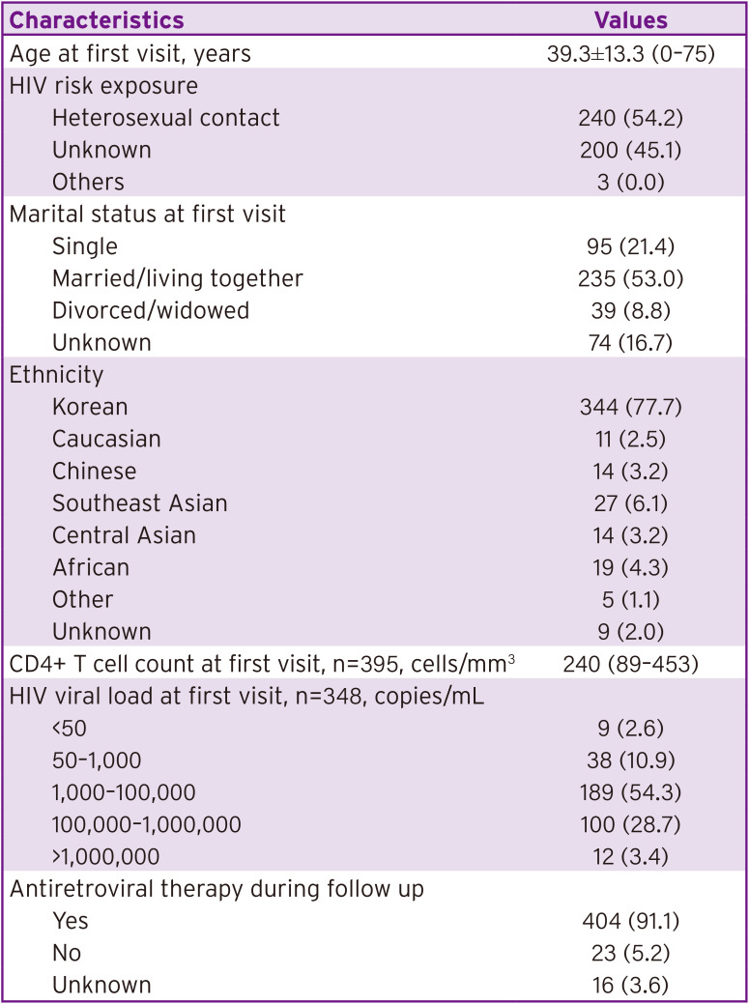749x1004 pixels.
Task: Click the 1,000–100,000 viral load row
Action: pos(124,792)
